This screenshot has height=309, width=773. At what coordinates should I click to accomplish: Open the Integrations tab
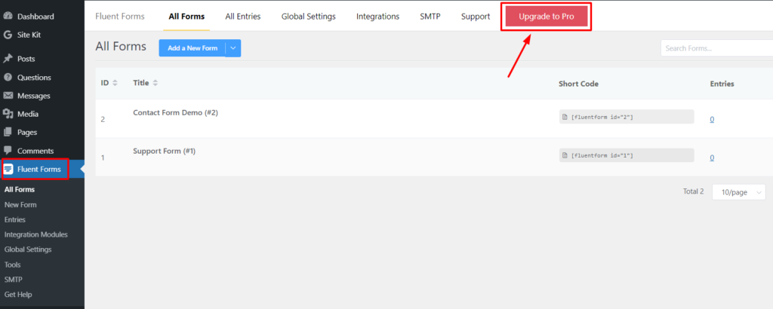coord(377,17)
